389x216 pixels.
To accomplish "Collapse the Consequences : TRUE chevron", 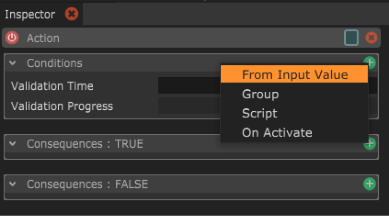I will (x=13, y=144).
